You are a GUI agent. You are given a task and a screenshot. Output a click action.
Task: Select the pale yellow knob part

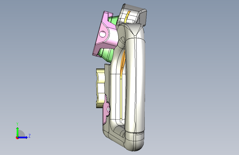point(101,88)
